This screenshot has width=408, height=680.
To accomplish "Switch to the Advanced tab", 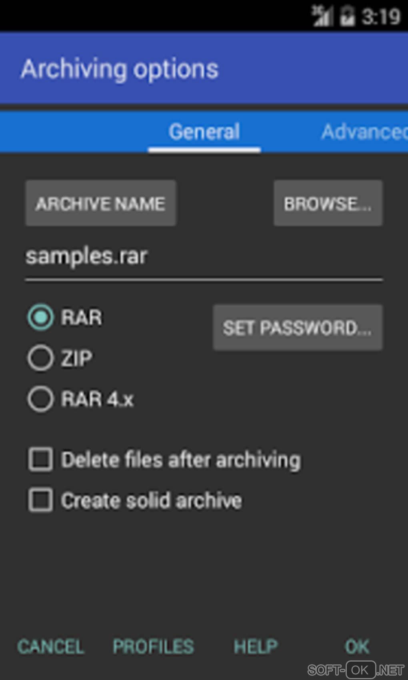I will tap(364, 132).
